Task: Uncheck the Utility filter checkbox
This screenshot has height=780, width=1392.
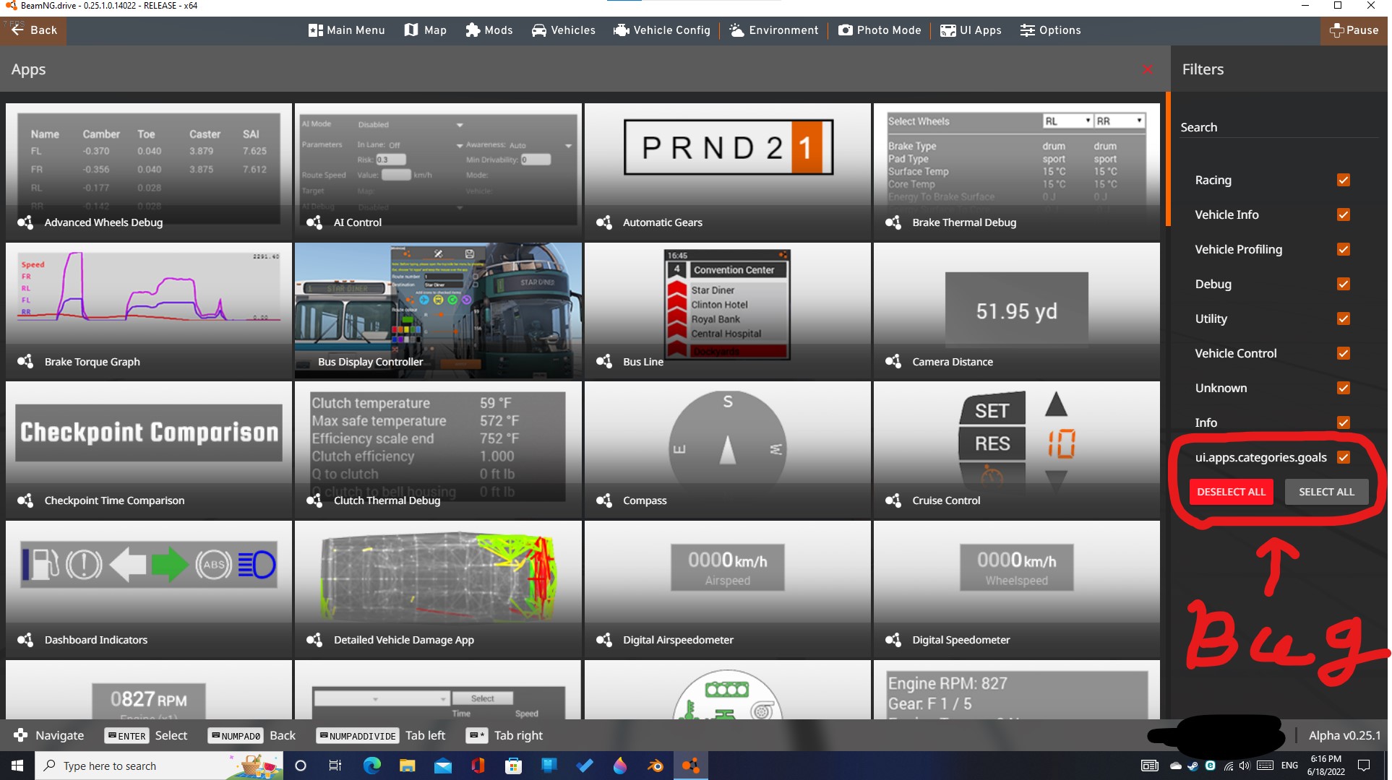Action: click(x=1344, y=318)
